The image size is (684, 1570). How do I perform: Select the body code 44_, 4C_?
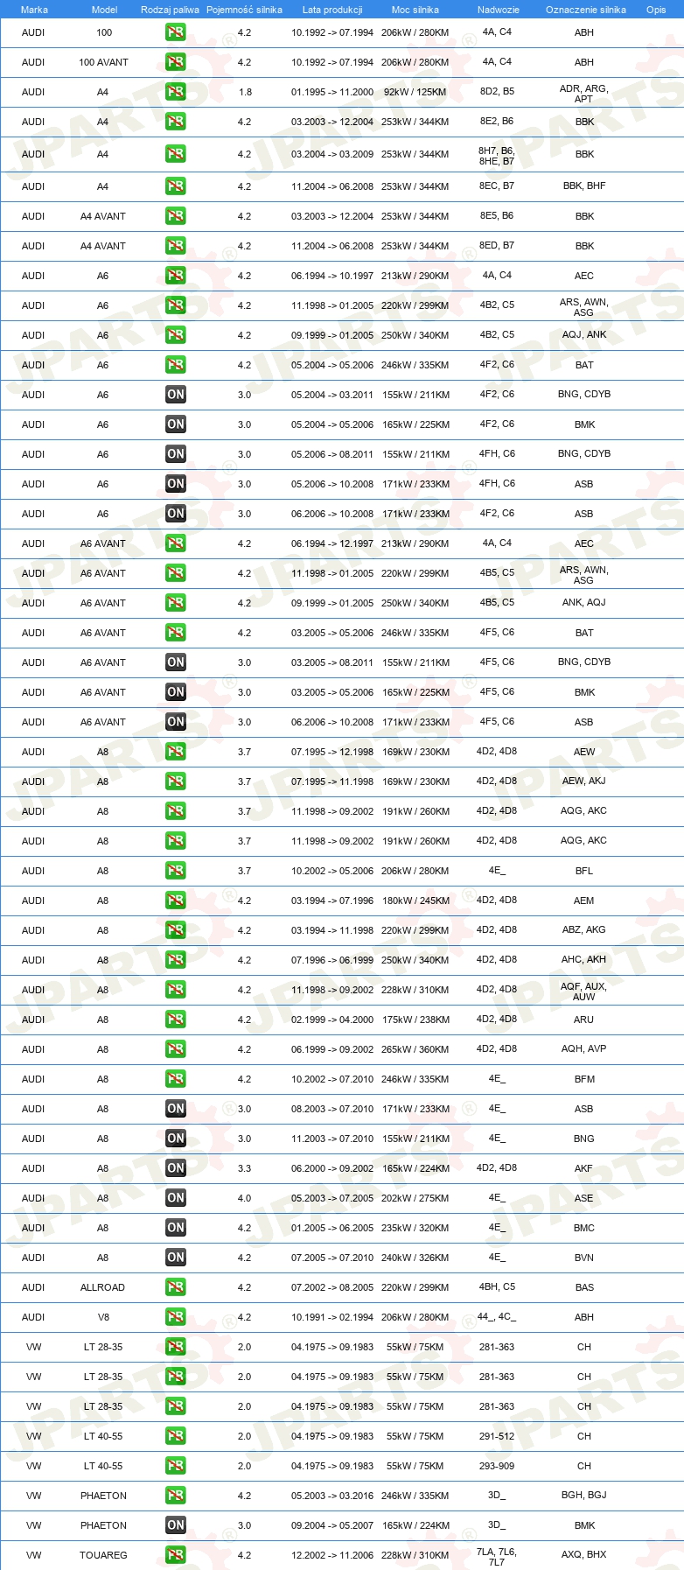(x=497, y=1316)
